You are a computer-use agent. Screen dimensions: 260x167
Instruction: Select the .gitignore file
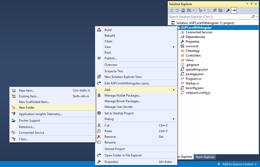click(x=192, y=65)
